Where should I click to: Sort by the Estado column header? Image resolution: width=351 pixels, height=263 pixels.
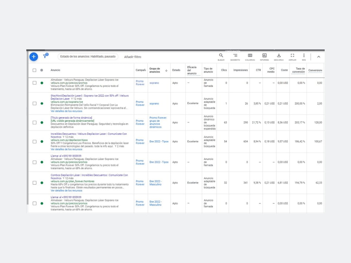(176, 70)
